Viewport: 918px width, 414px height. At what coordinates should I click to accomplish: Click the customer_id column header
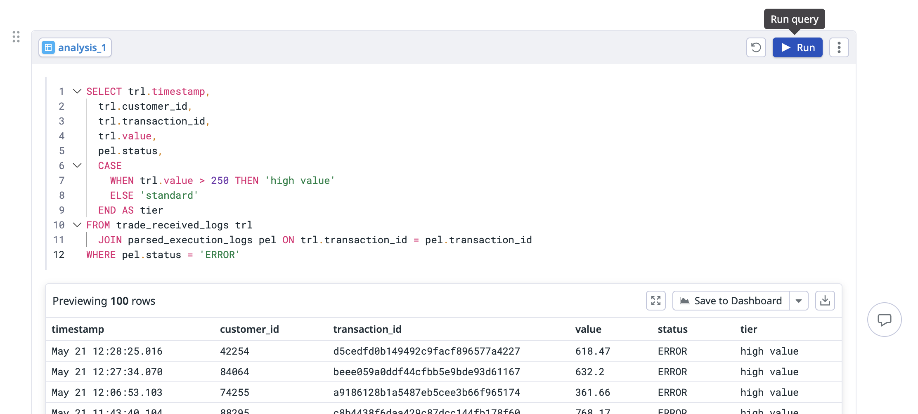pos(249,329)
